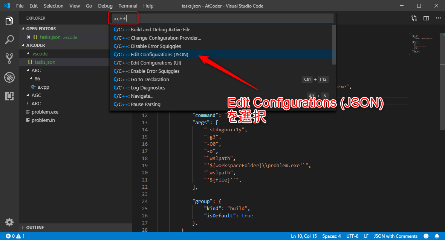
Task: Click "-std=gnu++1y" on line 14
Action: coord(224,130)
